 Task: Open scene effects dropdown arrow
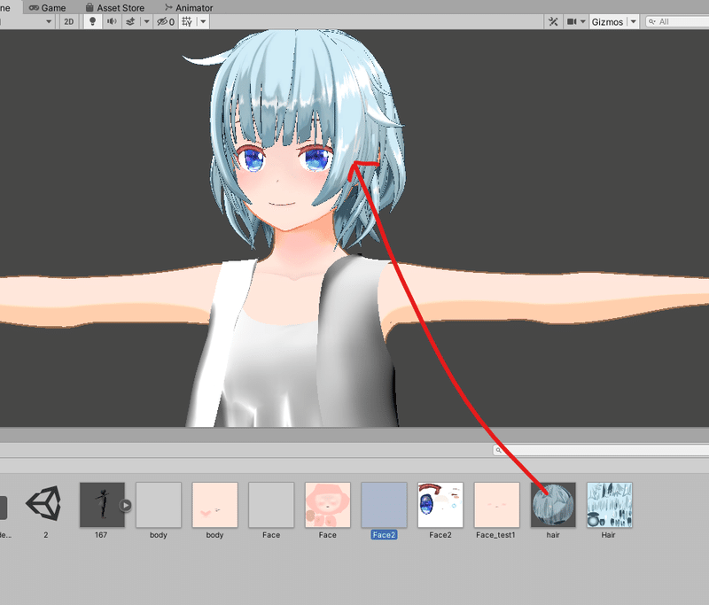pos(146,21)
